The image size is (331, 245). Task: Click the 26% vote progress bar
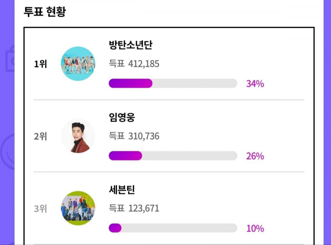[x=173, y=156]
